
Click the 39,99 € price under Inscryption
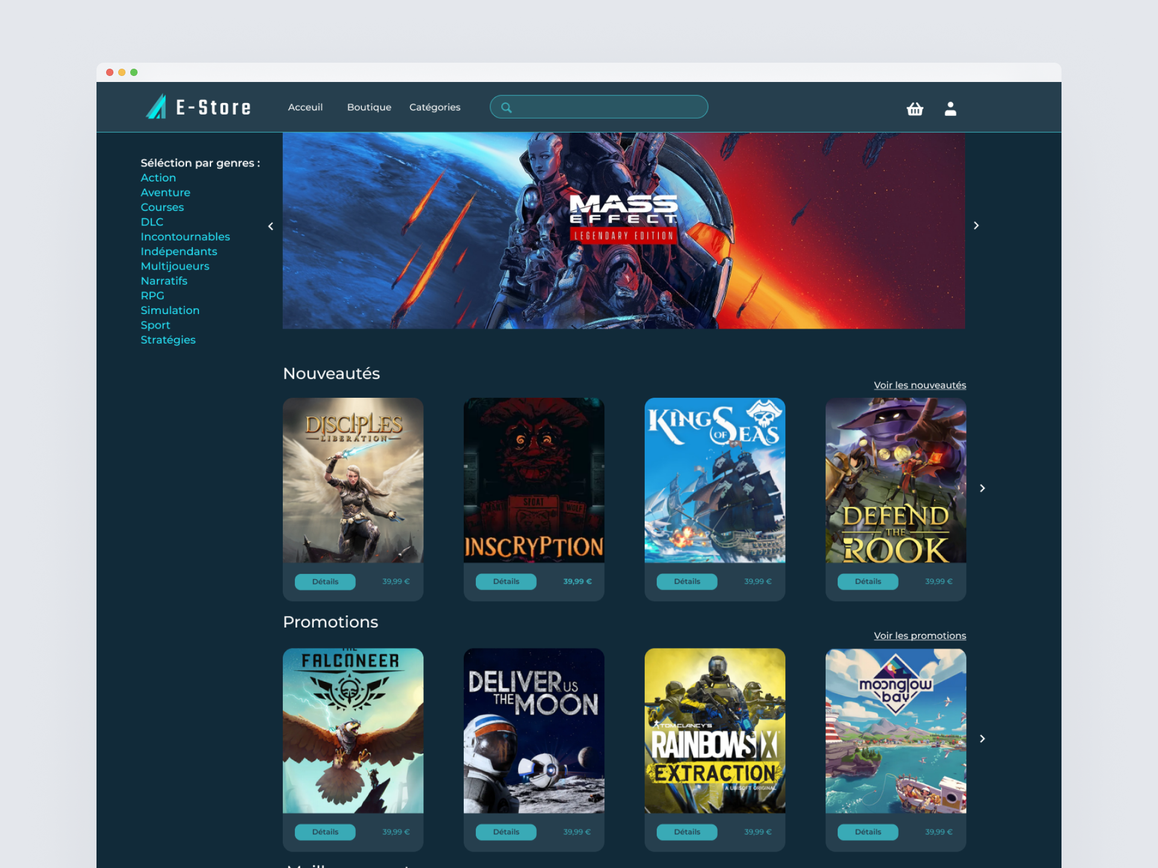[x=577, y=582]
